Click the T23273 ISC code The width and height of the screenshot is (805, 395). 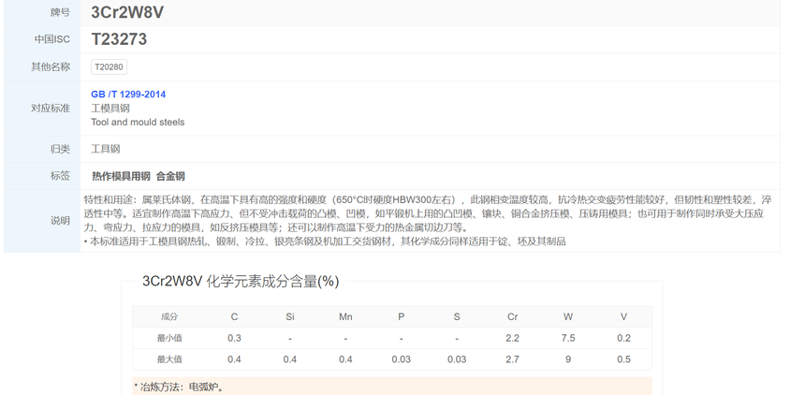click(x=119, y=39)
